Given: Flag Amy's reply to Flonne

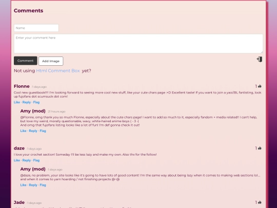Looking at the screenshot, I should (x=43, y=131).
